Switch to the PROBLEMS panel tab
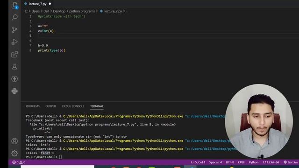The width and height of the screenshot is (299, 168). pos(33,106)
